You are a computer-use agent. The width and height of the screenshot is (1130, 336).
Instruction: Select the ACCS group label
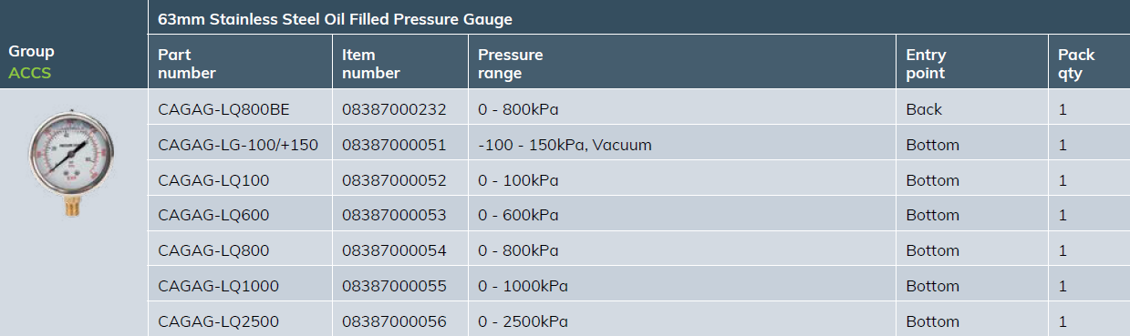click(30, 73)
